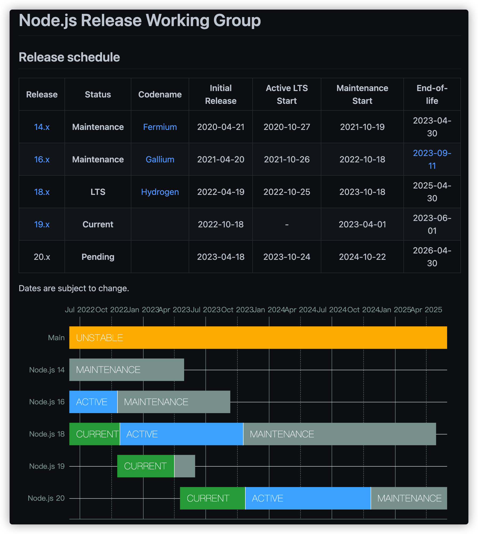The height and width of the screenshot is (534, 478).
Task: Open the 19.x release link
Action: click(x=42, y=224)
